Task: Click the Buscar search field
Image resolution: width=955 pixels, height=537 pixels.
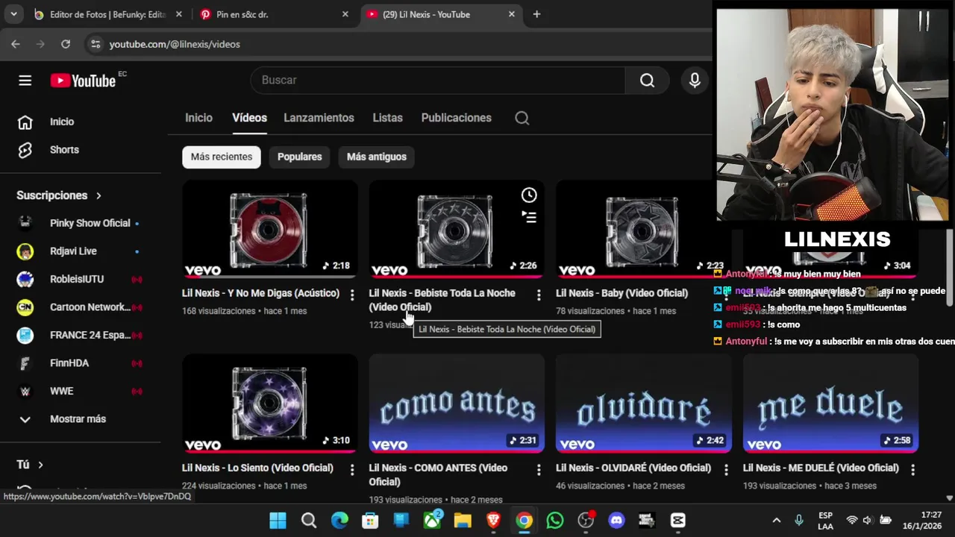Action: coord(438,81)
